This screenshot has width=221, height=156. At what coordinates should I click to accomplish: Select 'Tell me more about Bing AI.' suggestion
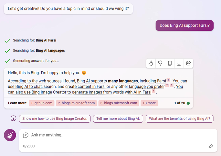click(118, 118)
